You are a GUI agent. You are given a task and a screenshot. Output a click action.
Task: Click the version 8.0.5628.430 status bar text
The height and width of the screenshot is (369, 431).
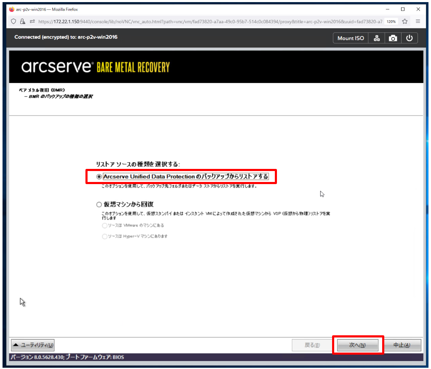[x=67, y=357]
